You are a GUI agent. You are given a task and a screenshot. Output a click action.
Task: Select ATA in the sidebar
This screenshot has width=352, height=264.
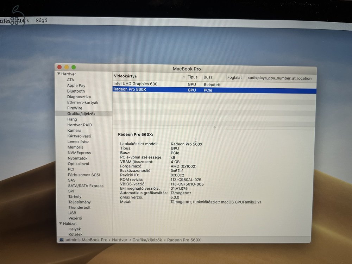(x=70, y=80)
